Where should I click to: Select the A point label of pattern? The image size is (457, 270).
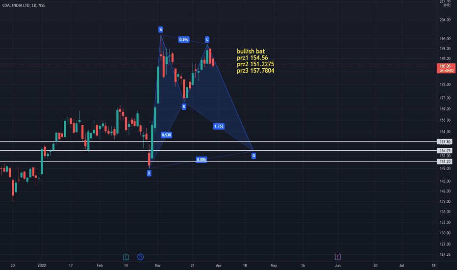161,29
